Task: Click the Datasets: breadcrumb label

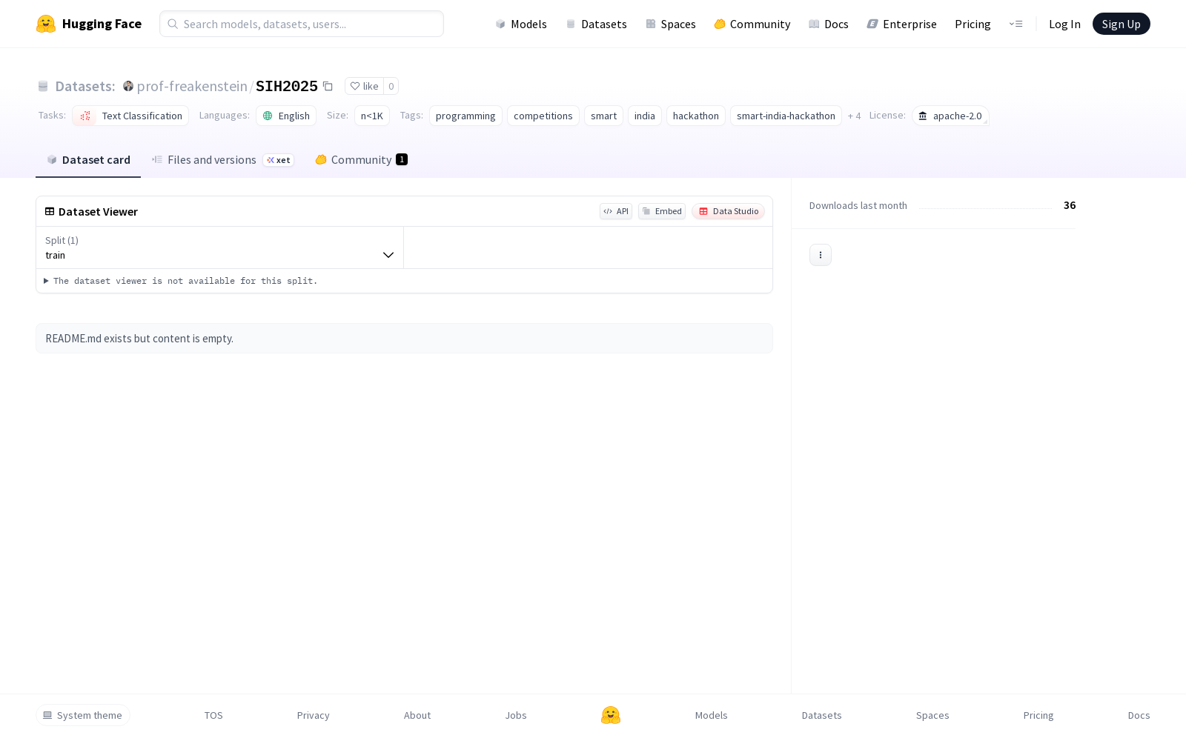Action: pos(85,86)
